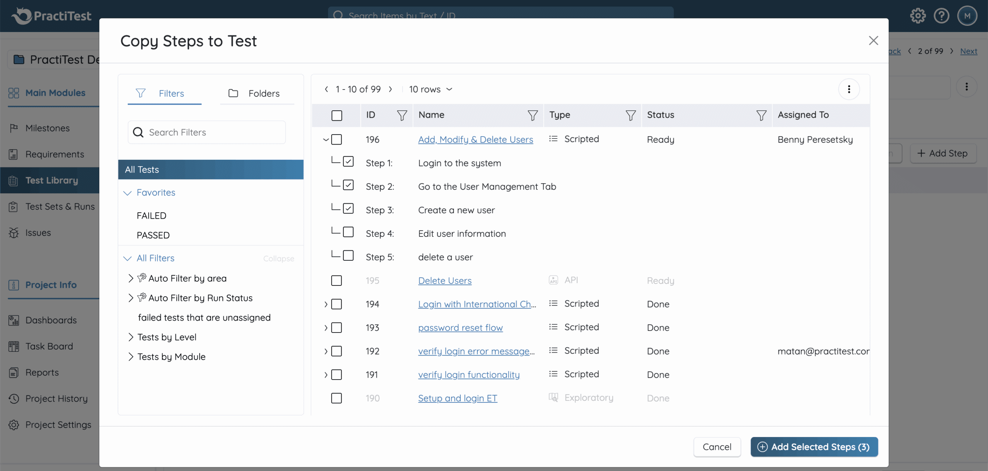The image size is (988, 471).
Task: Click the ID column filter icon
Action: coord(402,115)
